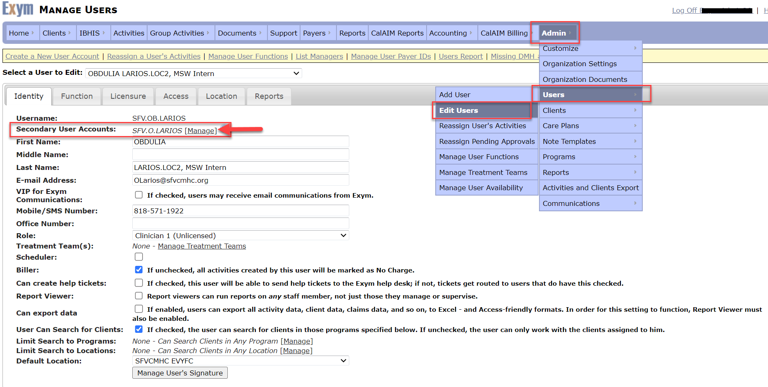Click the First Name input field
Viewport: 768px width, 387px height.
(x=241, y=142)
